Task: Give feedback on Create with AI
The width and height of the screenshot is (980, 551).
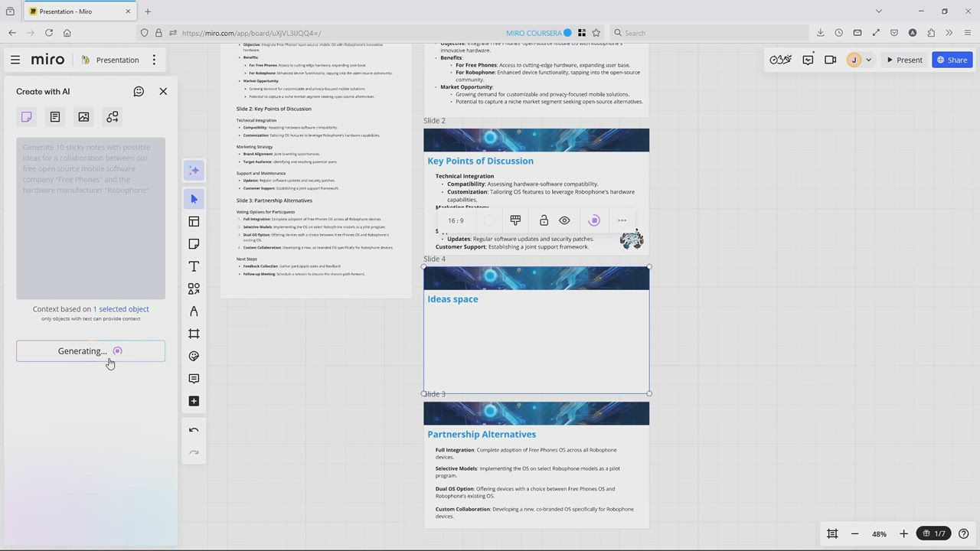Action: click(x=139, y=91)
